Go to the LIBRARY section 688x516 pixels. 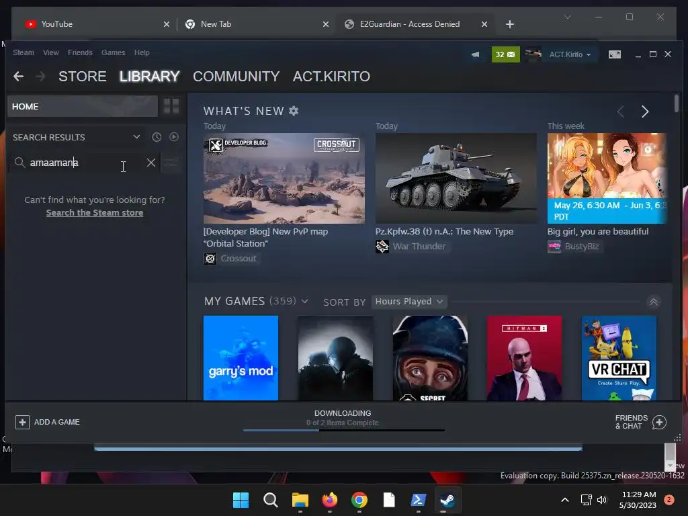pos(150,77)
